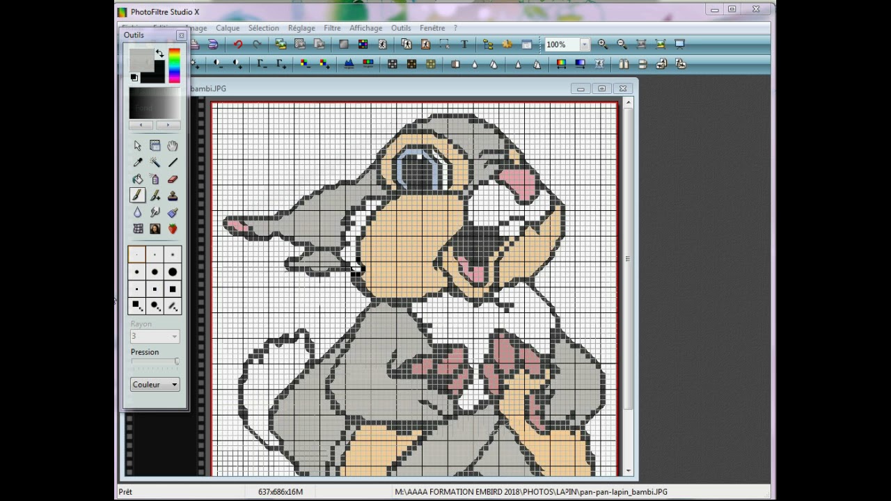Choose the largest round brush tip

coord(172,272)
